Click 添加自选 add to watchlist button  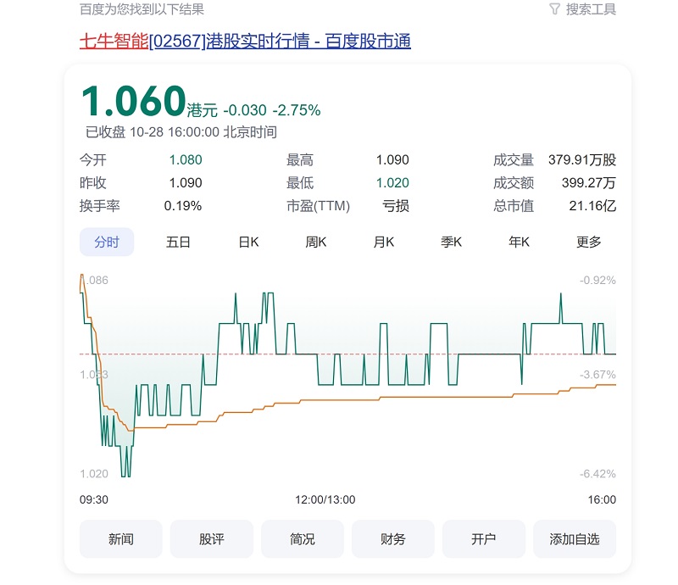click(575, 539)
